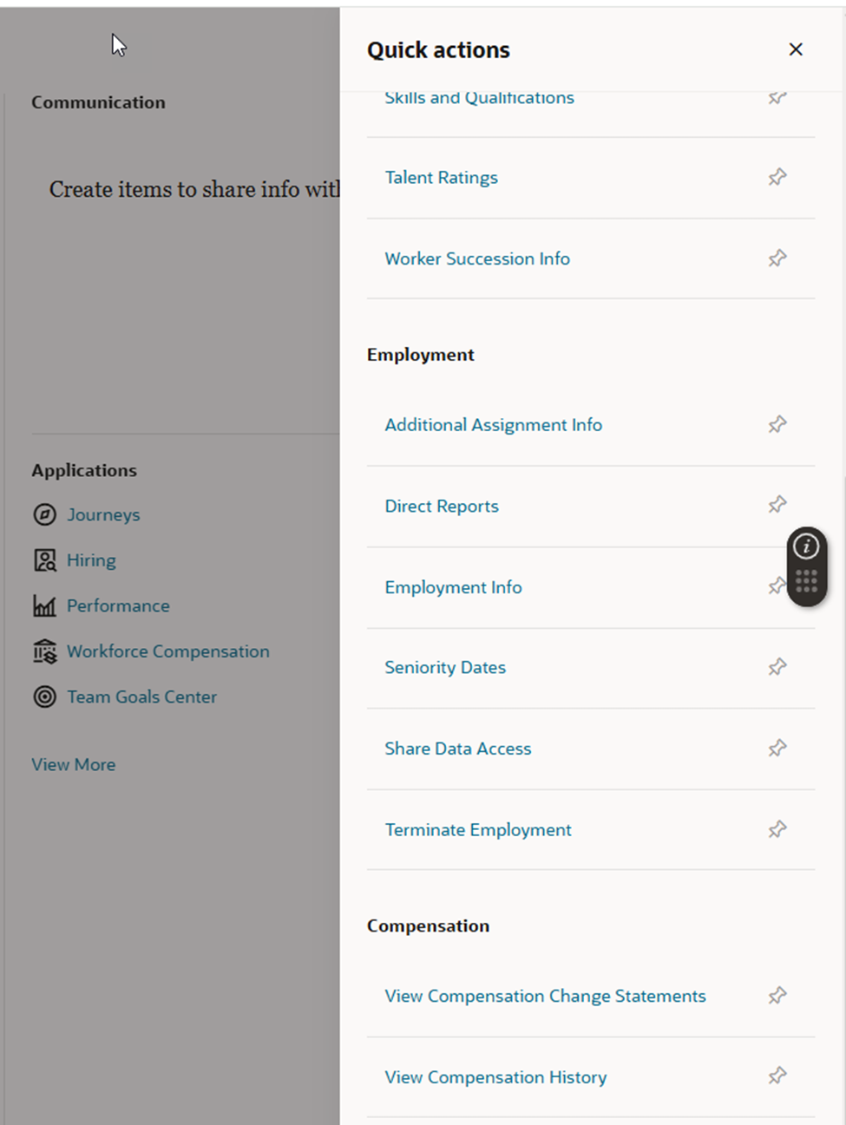The width and height of the screenshot is (846, 1125).
Task: Pin the Share Data Access action
Action: [777, 748]
